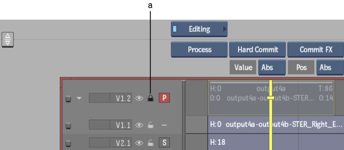Click the yellow timeline positioner handle
The image size is (344, 150).
271,98
